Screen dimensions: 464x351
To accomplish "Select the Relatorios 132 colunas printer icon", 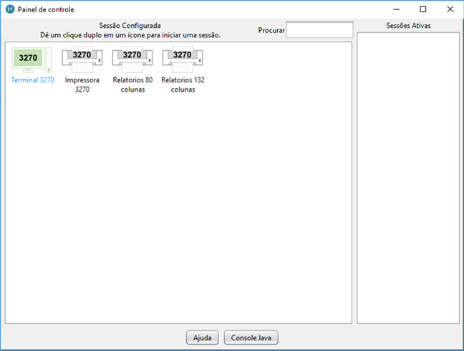I will point(183,59).
